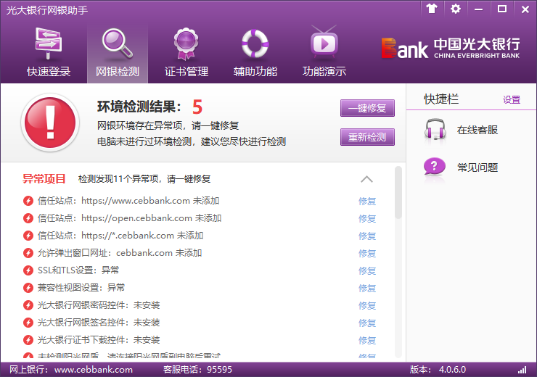The image size is (537, 377).
Task: Click 修复 for www.cebbank.com trusted site
Action: [367, 202]
